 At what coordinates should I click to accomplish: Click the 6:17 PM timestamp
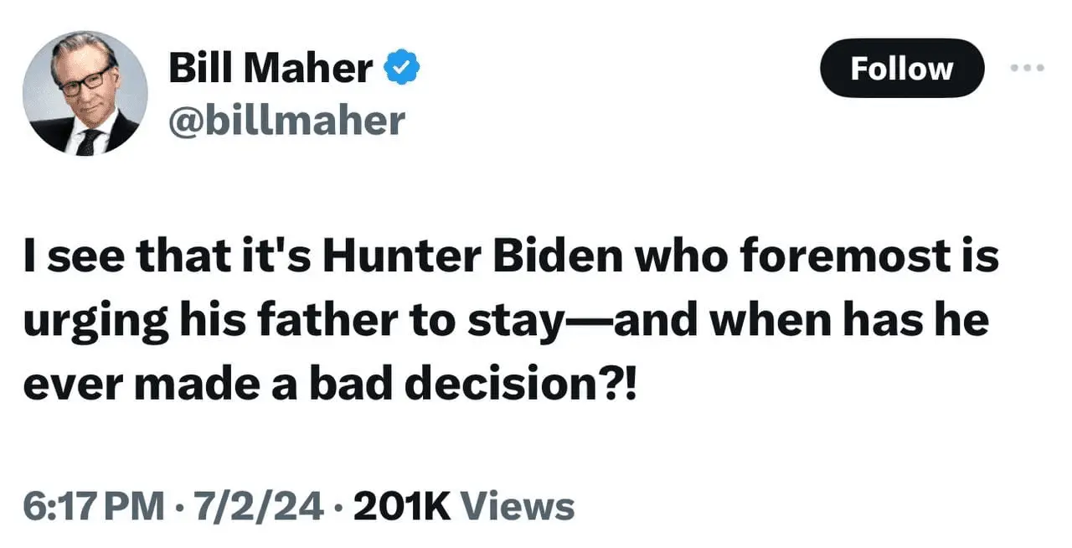coord(94,506)
